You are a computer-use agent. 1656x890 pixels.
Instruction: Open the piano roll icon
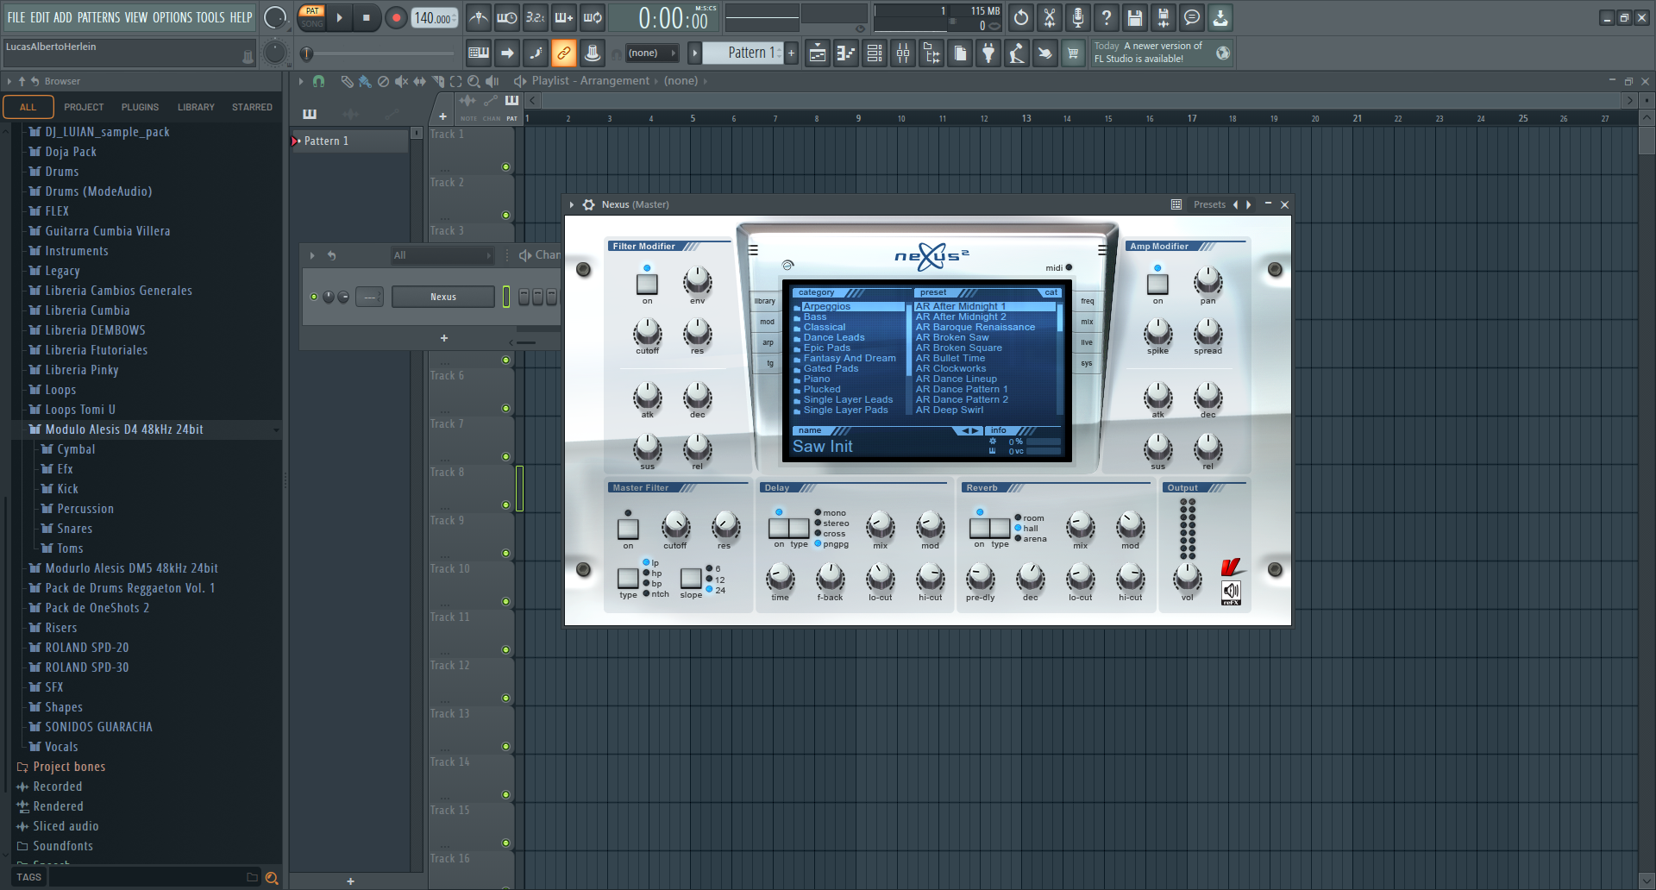pyautogui.click(x=845, y=53)
